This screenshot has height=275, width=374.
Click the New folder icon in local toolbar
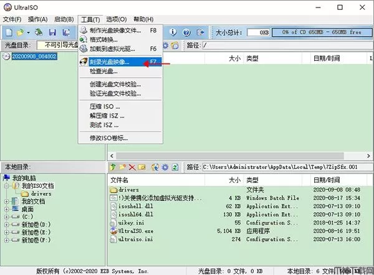coord(122,167)
